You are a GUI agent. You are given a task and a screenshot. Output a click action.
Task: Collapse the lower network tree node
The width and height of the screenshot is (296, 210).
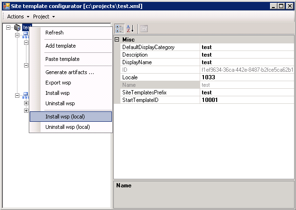tap(17, 95)
